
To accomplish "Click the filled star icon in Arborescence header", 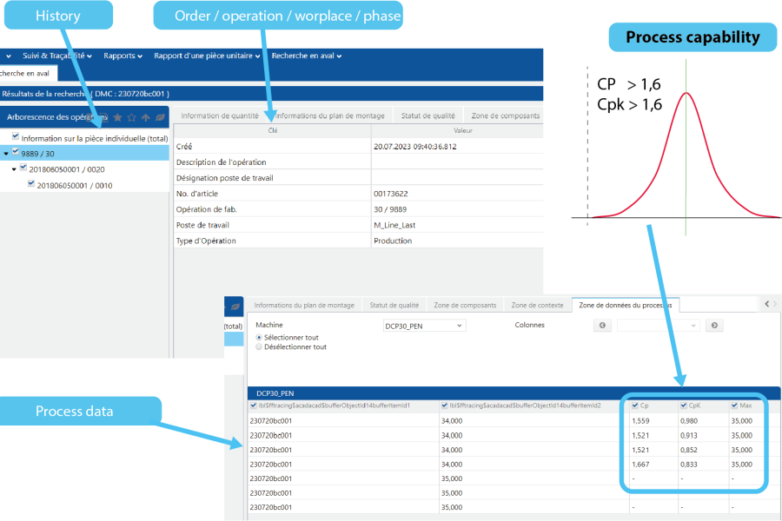I will [117, 117].
